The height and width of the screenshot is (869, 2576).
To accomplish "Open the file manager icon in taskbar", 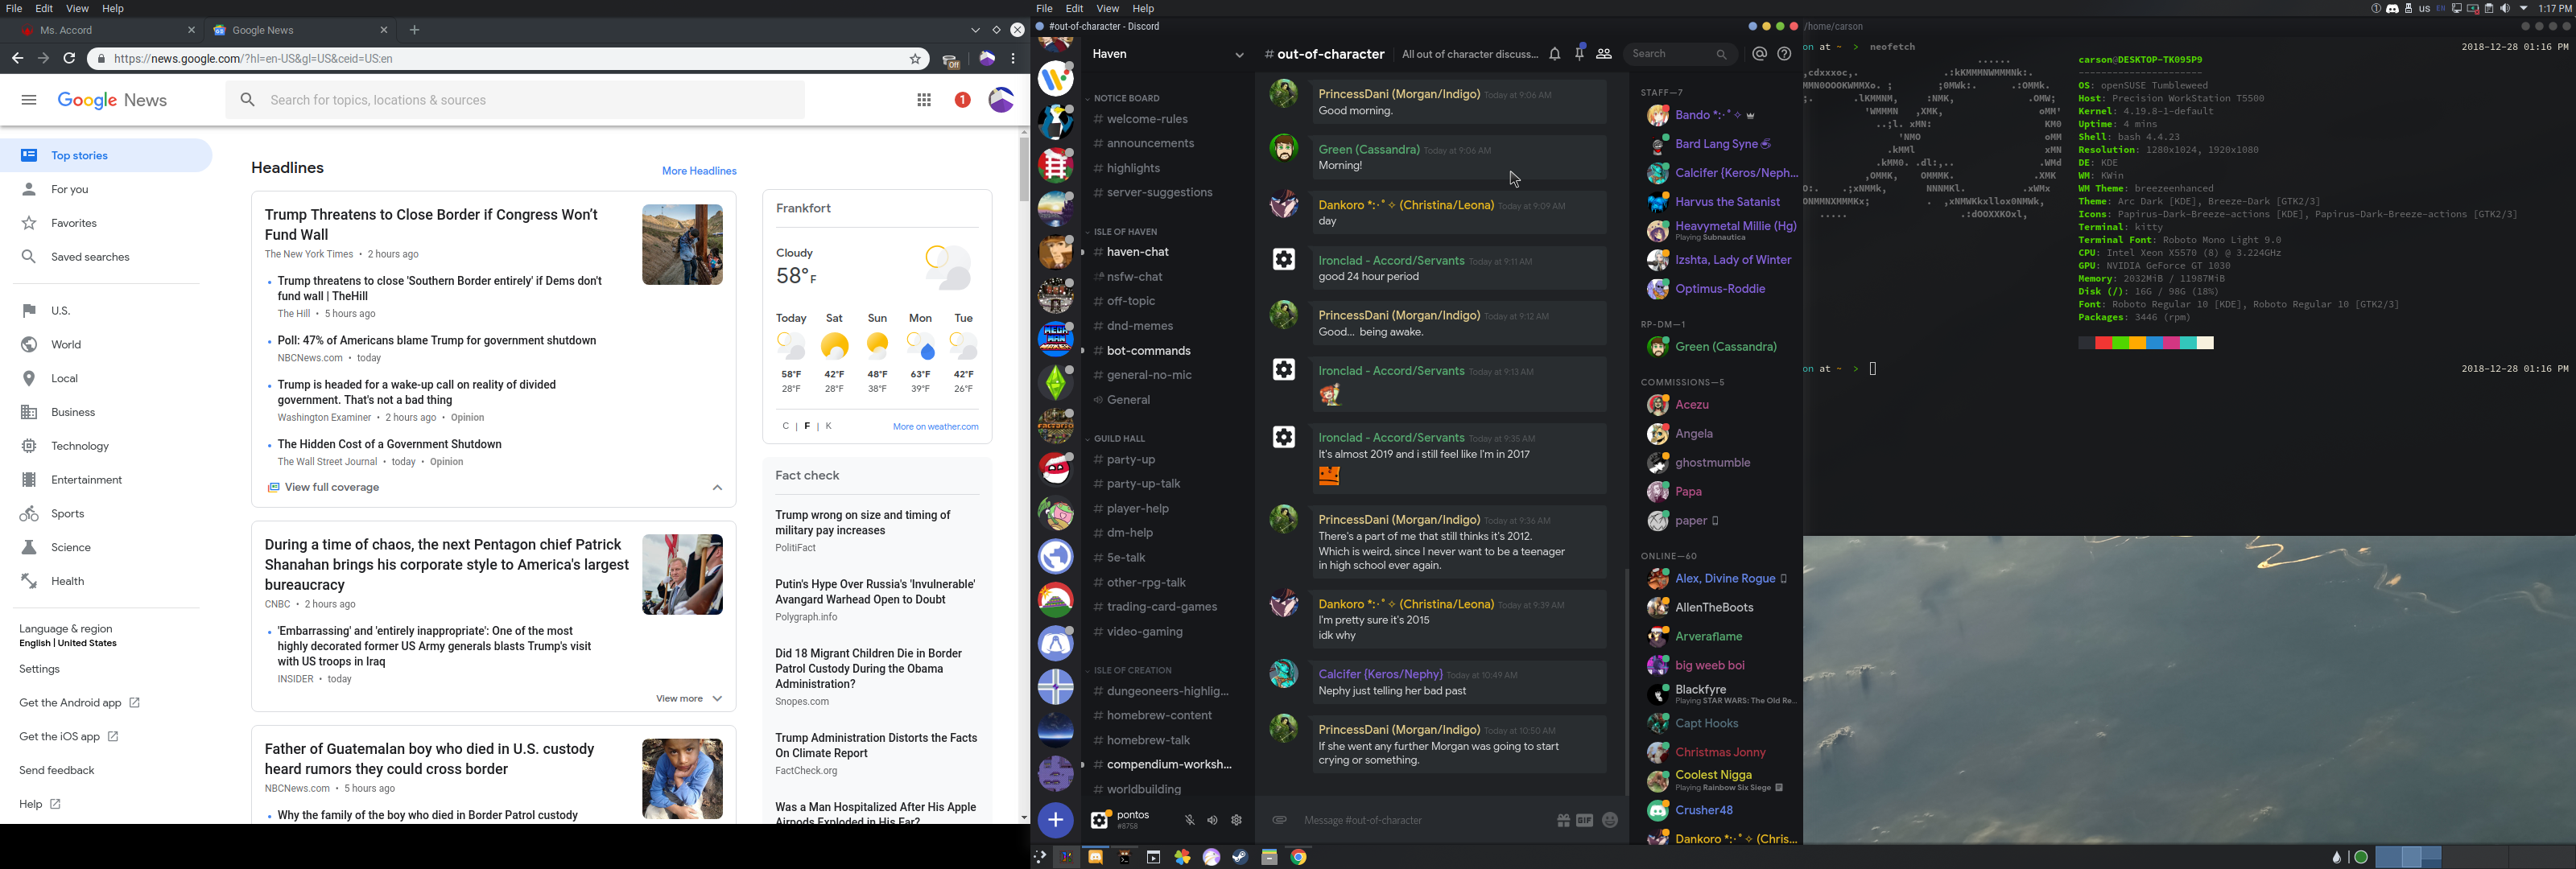I will pyautogui.click(x=1269, y=857).
